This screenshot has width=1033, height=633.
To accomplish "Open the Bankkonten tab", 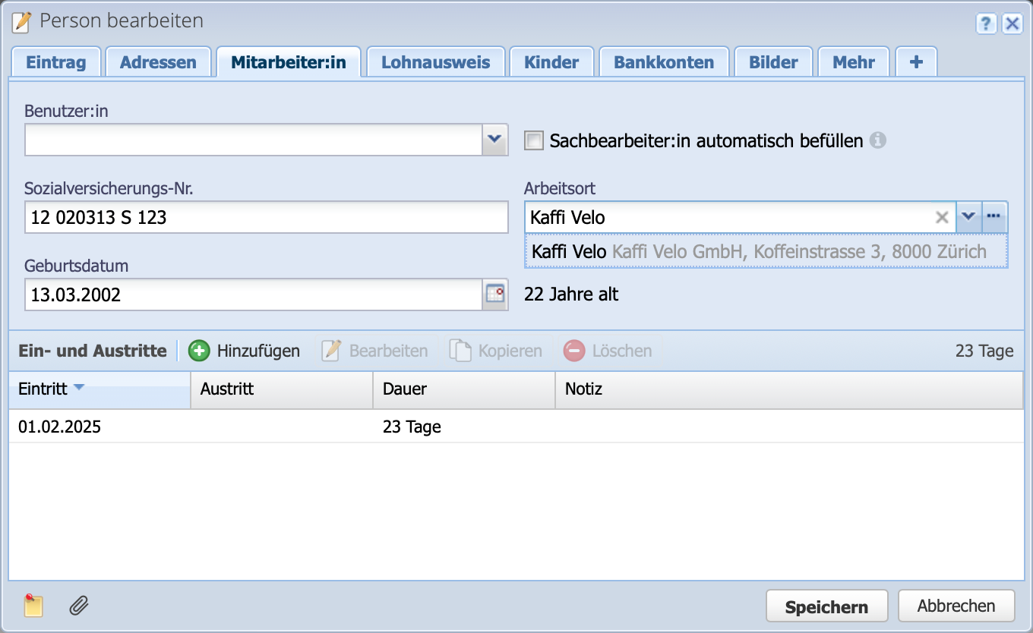I will [663, 61].
